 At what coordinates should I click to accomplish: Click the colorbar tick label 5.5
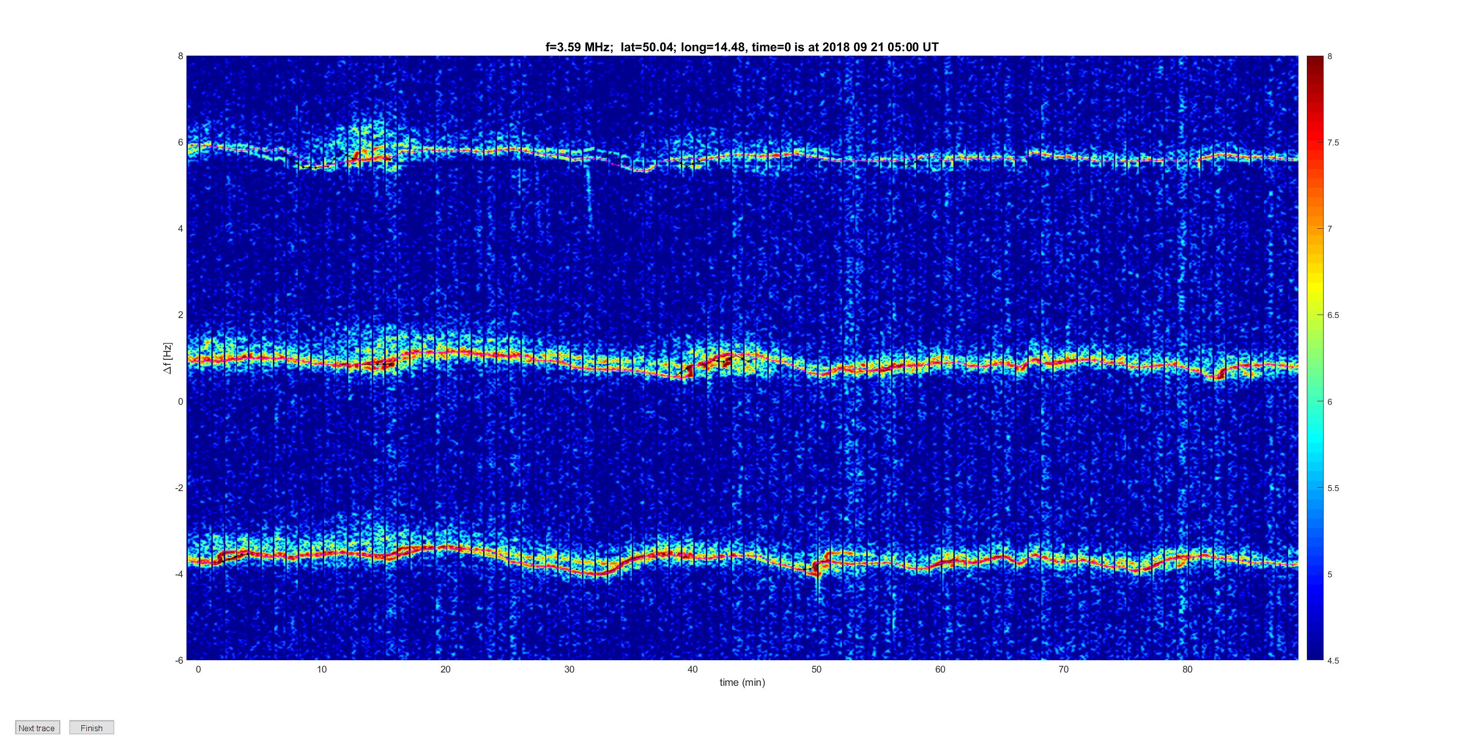[1333, 488]
